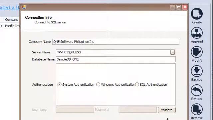213x120 pixels.
Task: Click the Restore arrow icon
Action: pyautogui.click(x=197, y=90)
